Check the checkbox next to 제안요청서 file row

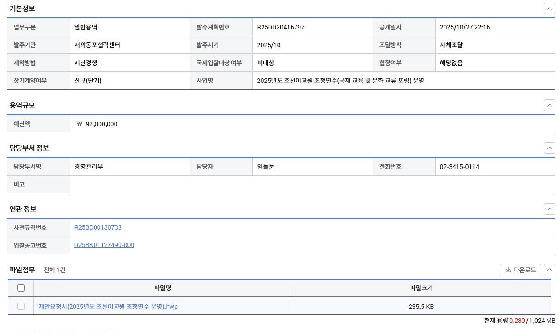coord(21,306)
